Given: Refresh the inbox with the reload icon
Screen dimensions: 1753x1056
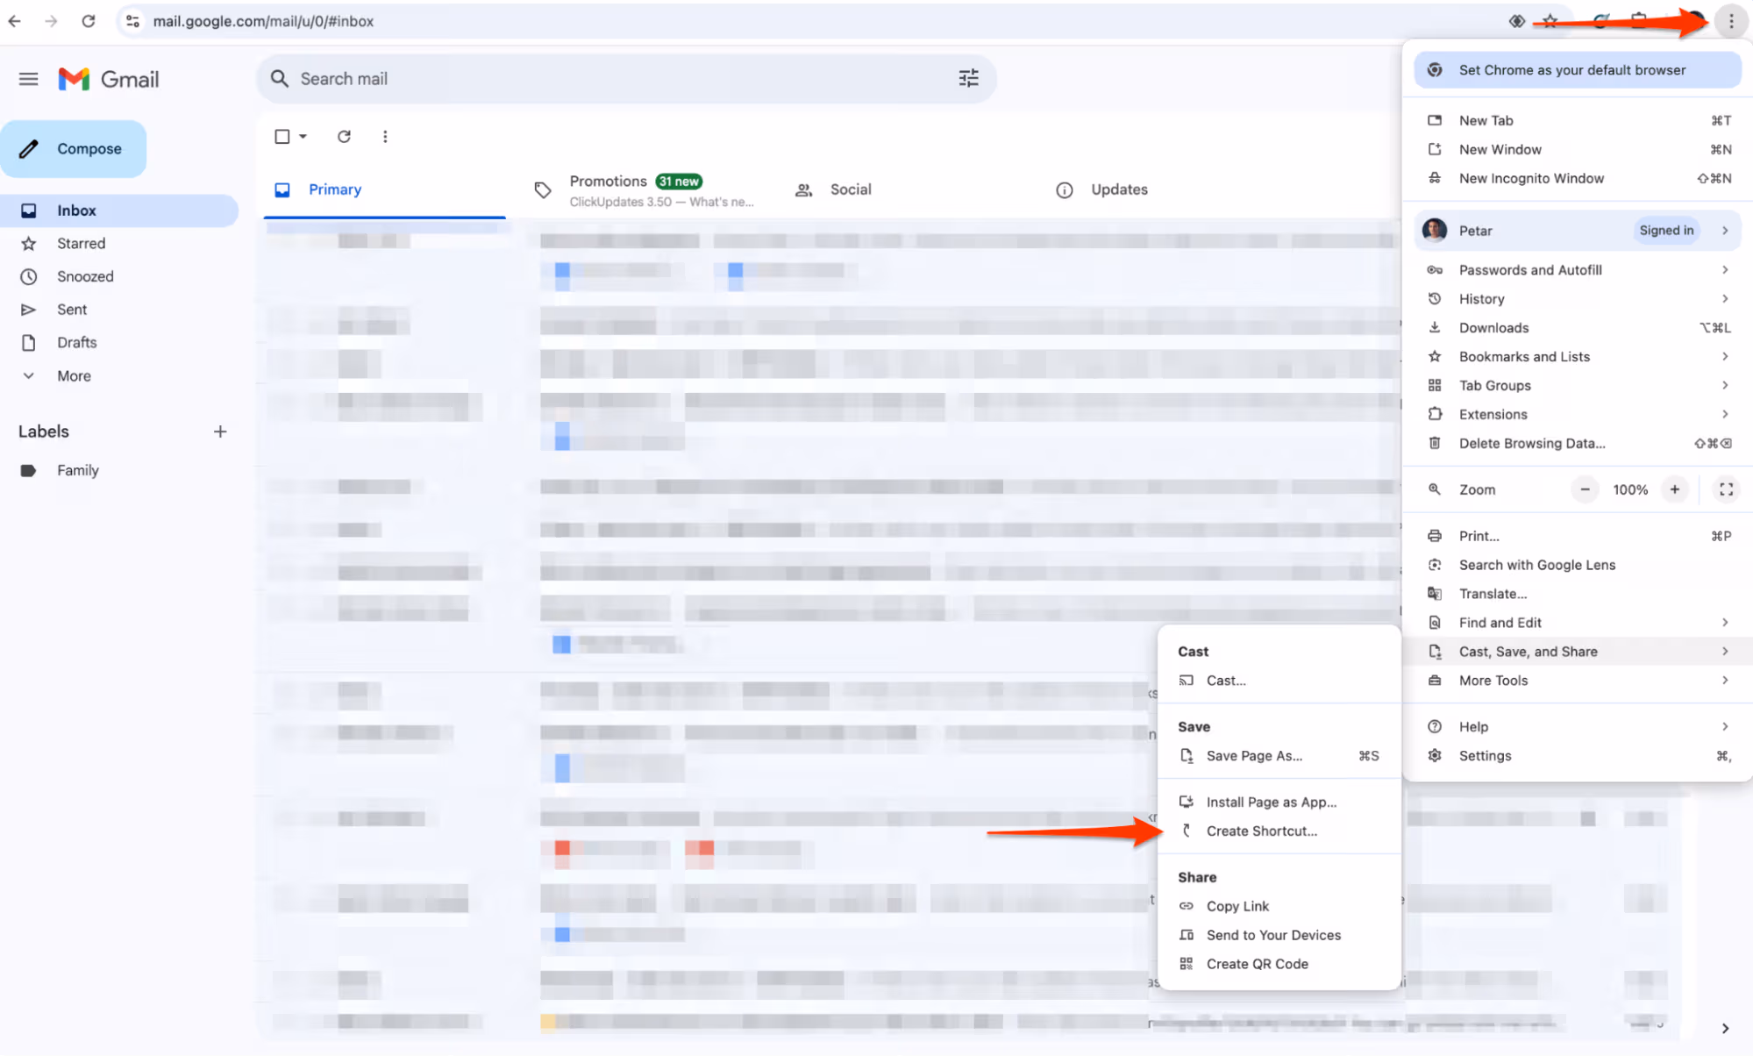Looking at the screenshot, I should point(344,136).
